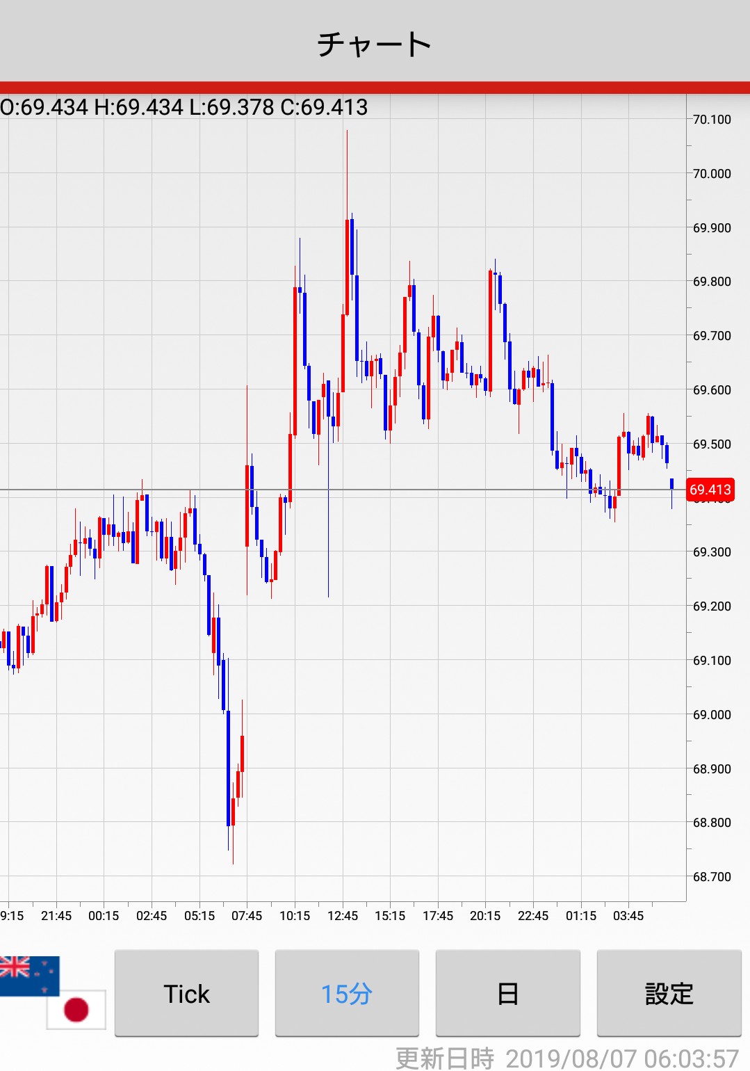
Task: Switch chart to Tick view
Action: 186,993
